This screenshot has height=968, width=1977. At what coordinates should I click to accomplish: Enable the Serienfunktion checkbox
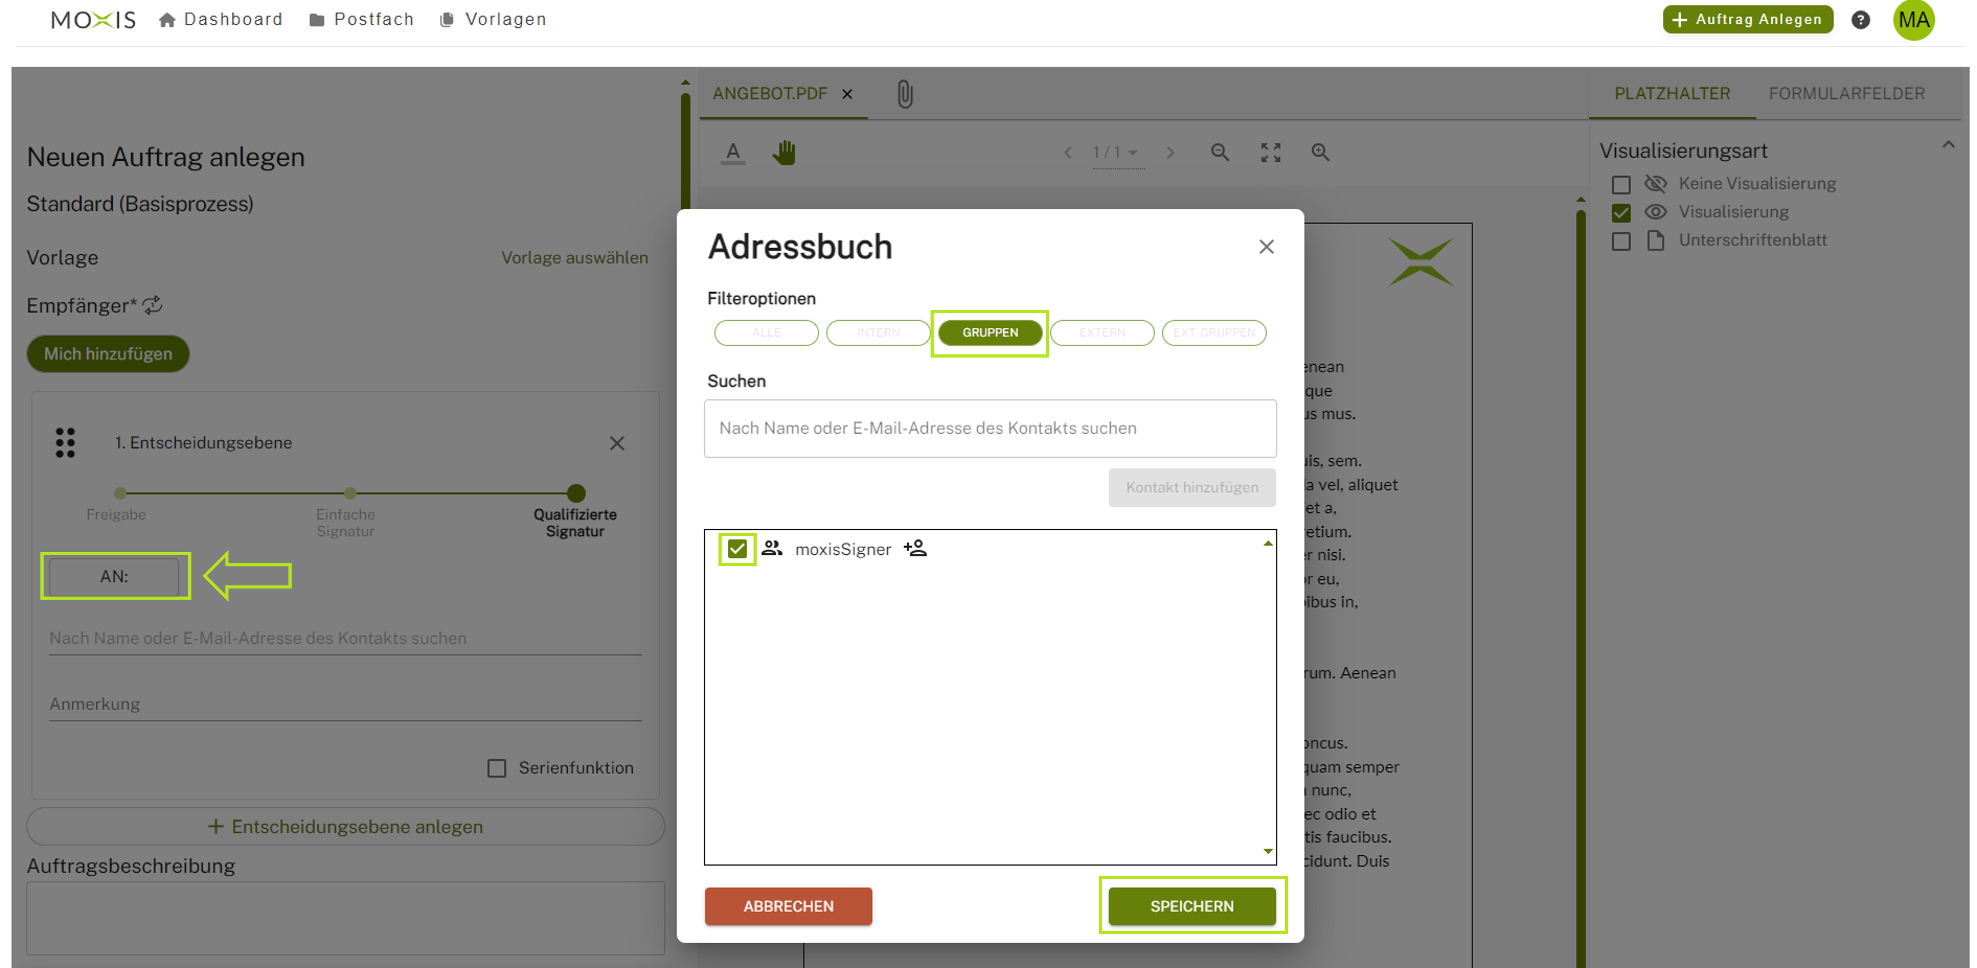496,768
